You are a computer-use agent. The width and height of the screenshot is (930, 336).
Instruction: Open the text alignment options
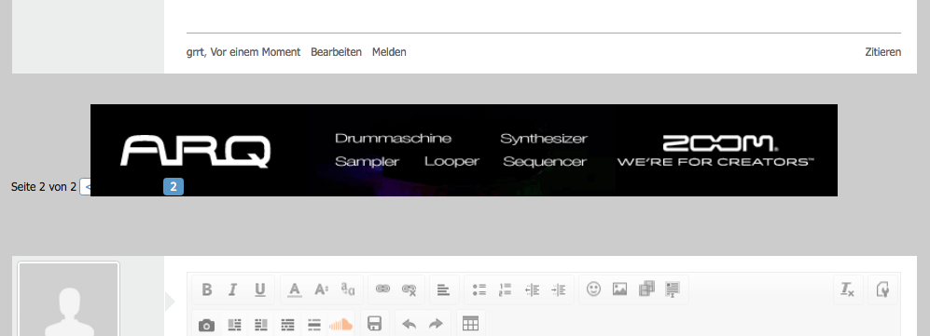coord(443,289)
